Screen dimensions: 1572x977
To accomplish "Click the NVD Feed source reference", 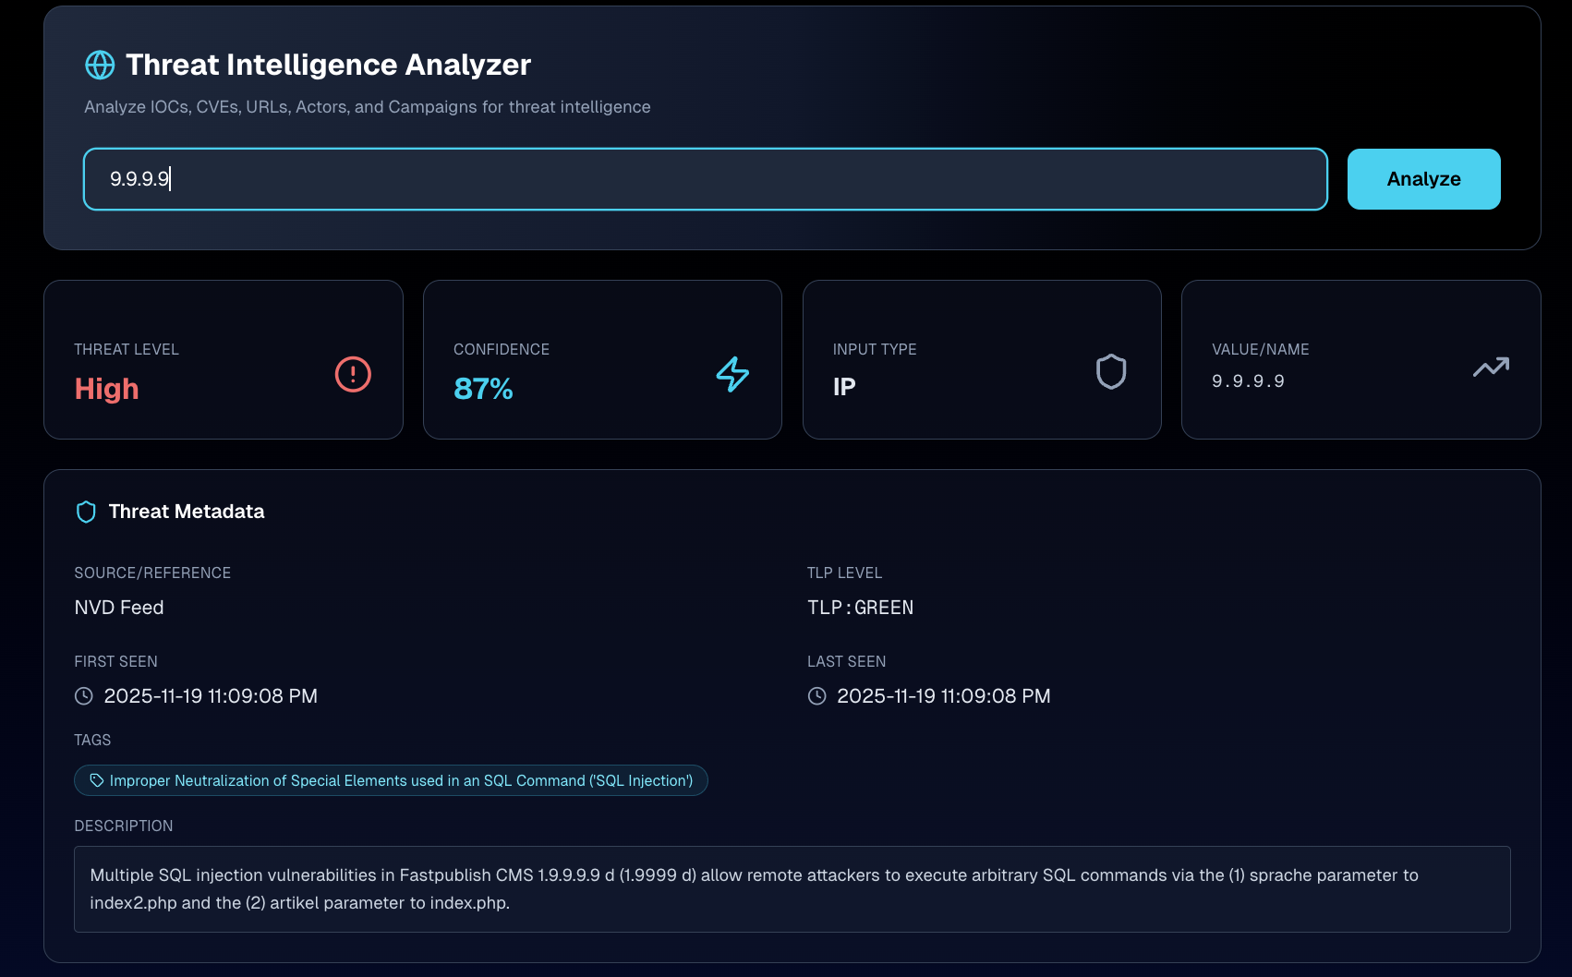I will click(x=118, y=608).
